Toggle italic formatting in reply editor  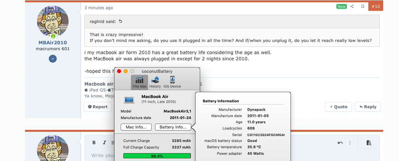(x=104, y=143)
